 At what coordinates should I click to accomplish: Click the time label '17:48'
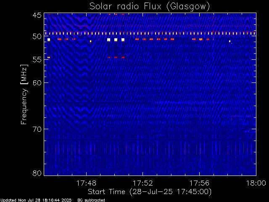coord(86,183)
